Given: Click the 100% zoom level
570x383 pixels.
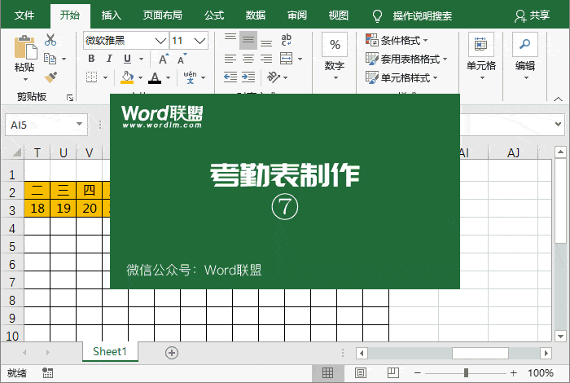Looking at the screenshot, I should point(541,373).
